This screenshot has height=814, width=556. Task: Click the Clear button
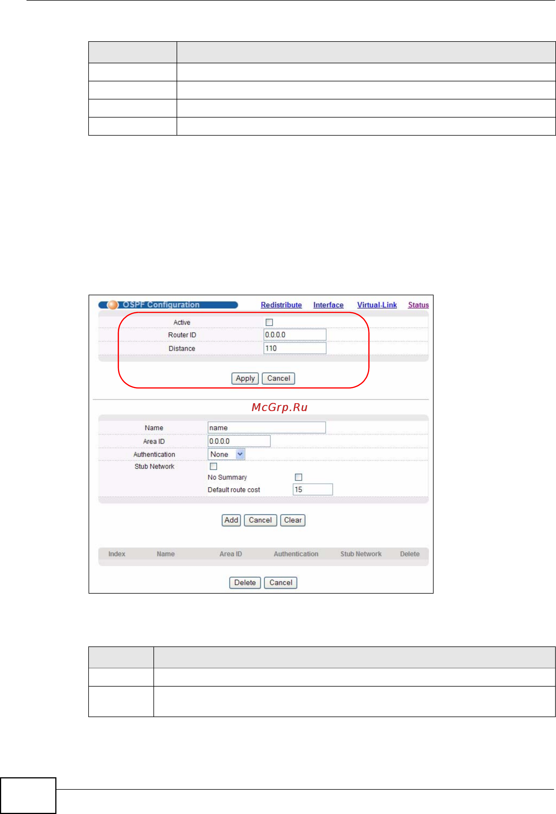click(x=293, y=520)
